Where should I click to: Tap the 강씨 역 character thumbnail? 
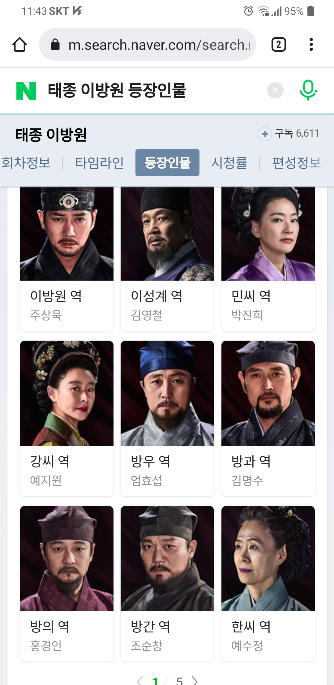67,393
